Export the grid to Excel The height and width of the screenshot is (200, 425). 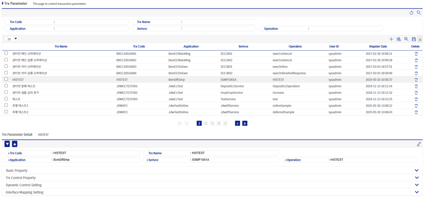[x=398, y=39]
